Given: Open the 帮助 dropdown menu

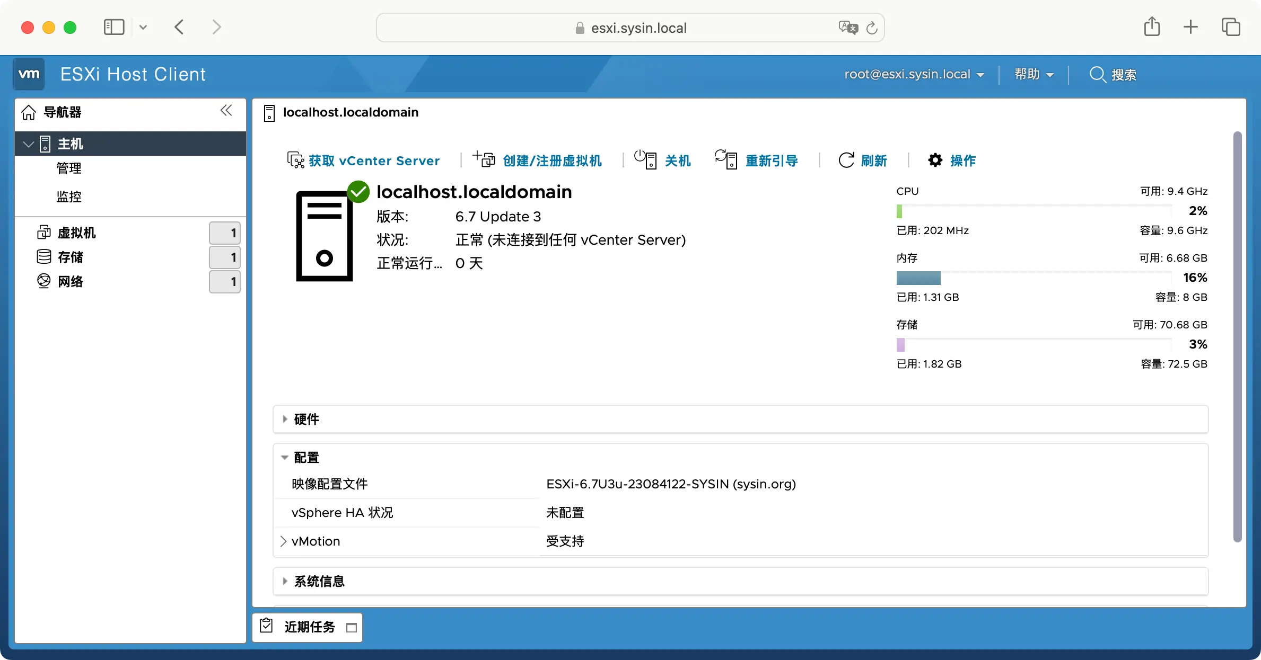Looking at the screenshot, I should click(1033, 75).
